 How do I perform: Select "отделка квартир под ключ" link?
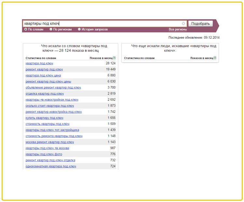45,94
